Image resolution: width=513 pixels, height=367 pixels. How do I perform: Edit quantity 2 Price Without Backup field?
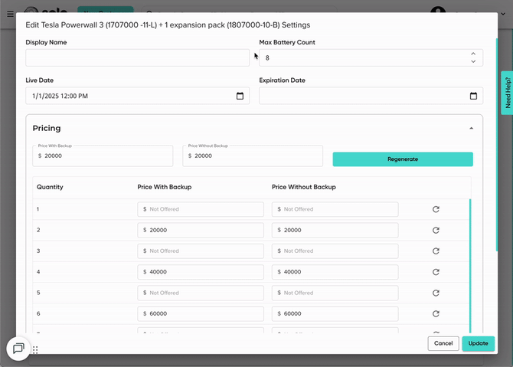[335, 230]
